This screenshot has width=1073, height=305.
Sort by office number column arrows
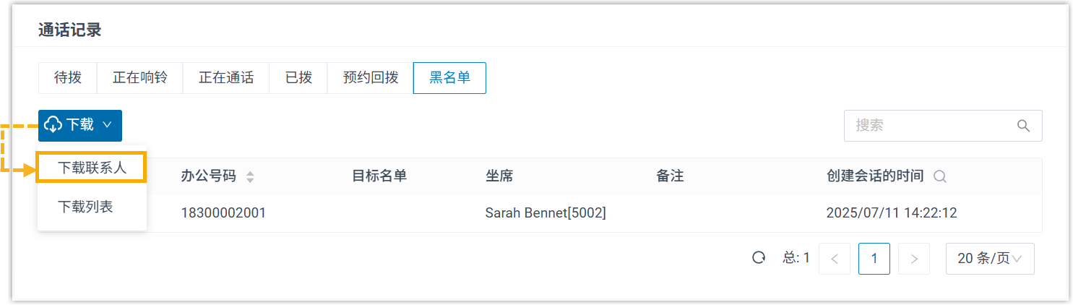250,176
